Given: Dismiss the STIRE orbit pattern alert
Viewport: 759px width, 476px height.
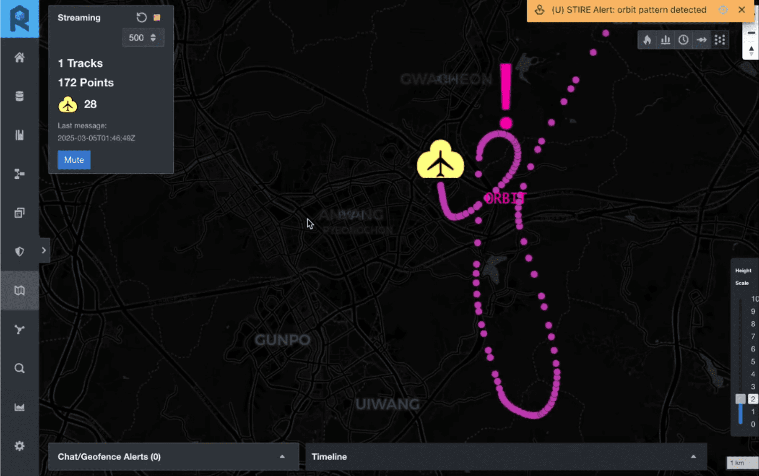Looking at the screenshot, I should click(741, 10).
